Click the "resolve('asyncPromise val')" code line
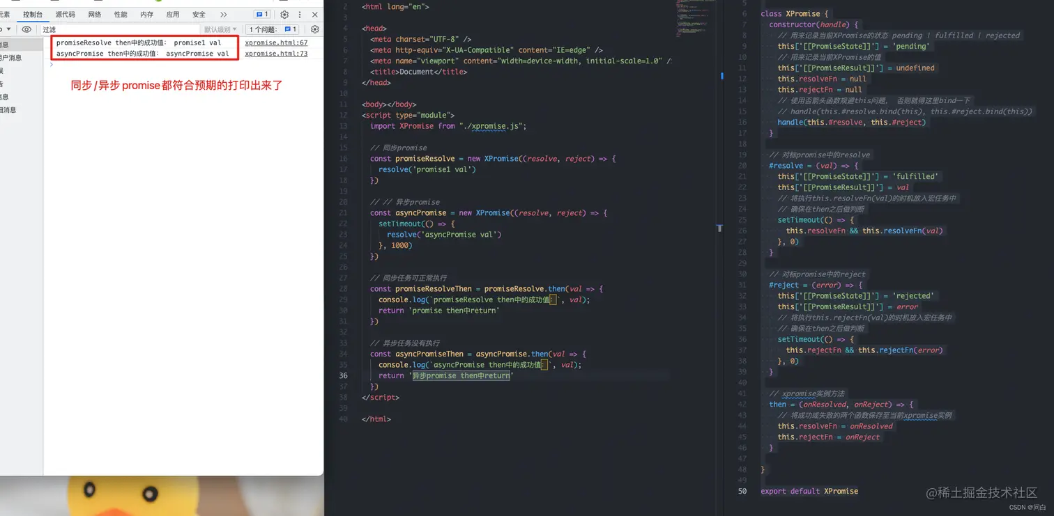Viewport: 1054px width, 516px height. tap(444, 235)
